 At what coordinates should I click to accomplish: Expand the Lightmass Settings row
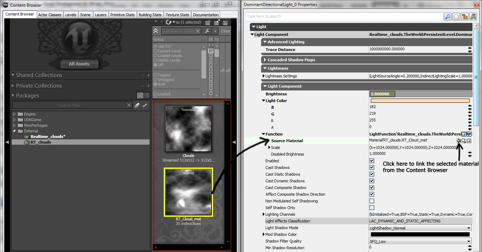pos(263,75)
